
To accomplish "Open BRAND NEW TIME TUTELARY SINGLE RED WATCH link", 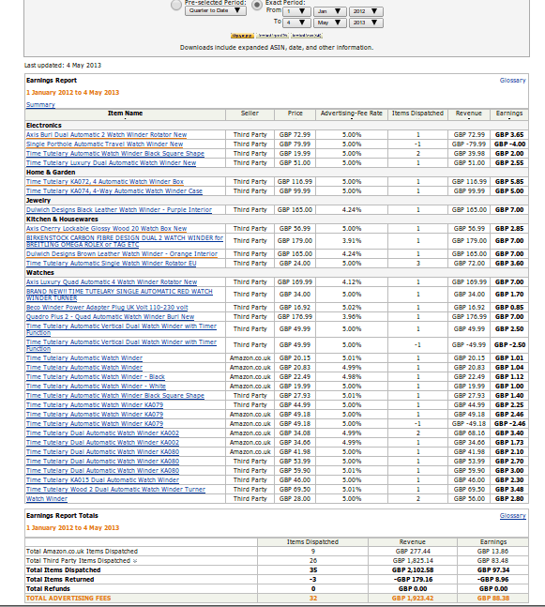I will [x=119, y=295].
